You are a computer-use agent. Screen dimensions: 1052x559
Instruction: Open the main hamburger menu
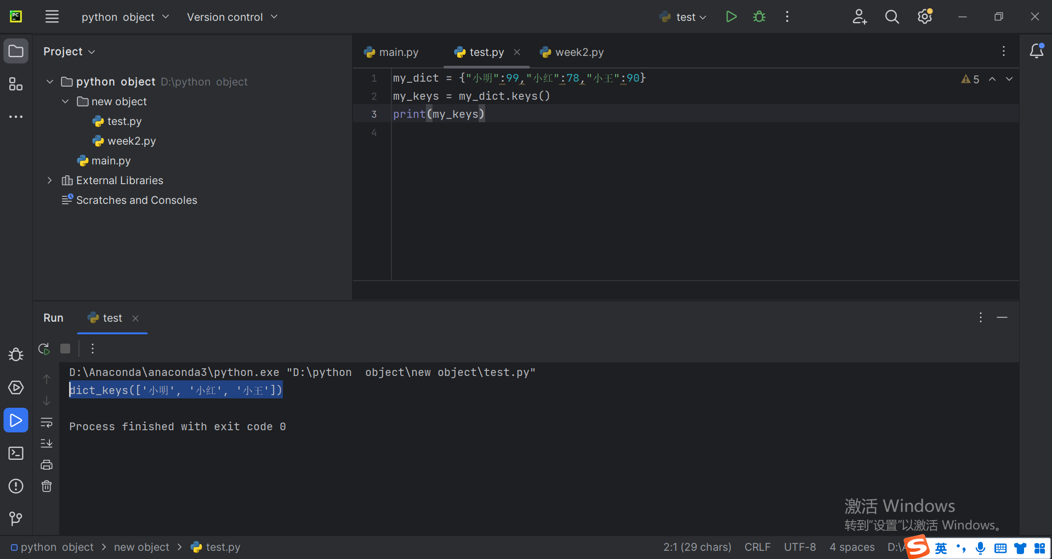click(52, 17)
